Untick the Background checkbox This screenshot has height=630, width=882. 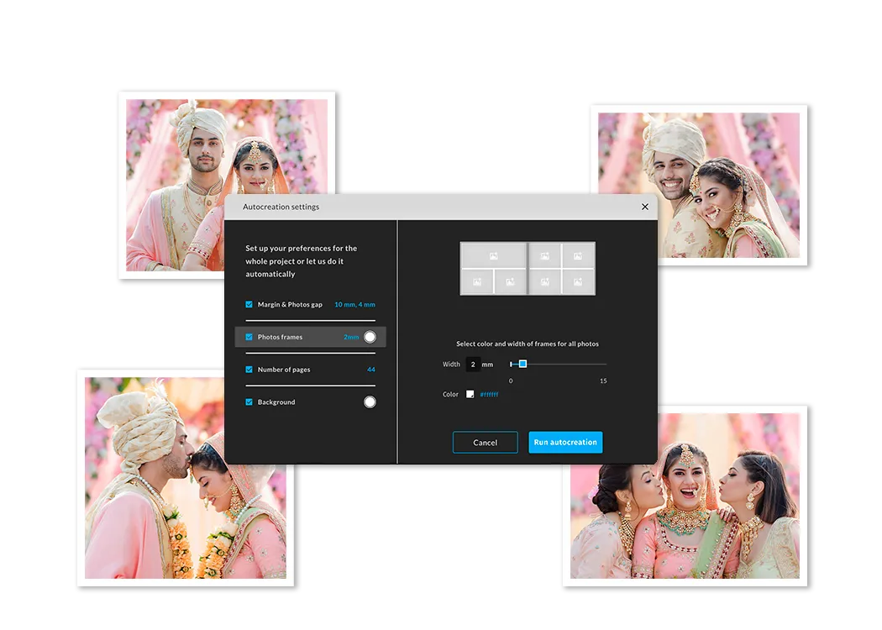(x=249, y=402)
